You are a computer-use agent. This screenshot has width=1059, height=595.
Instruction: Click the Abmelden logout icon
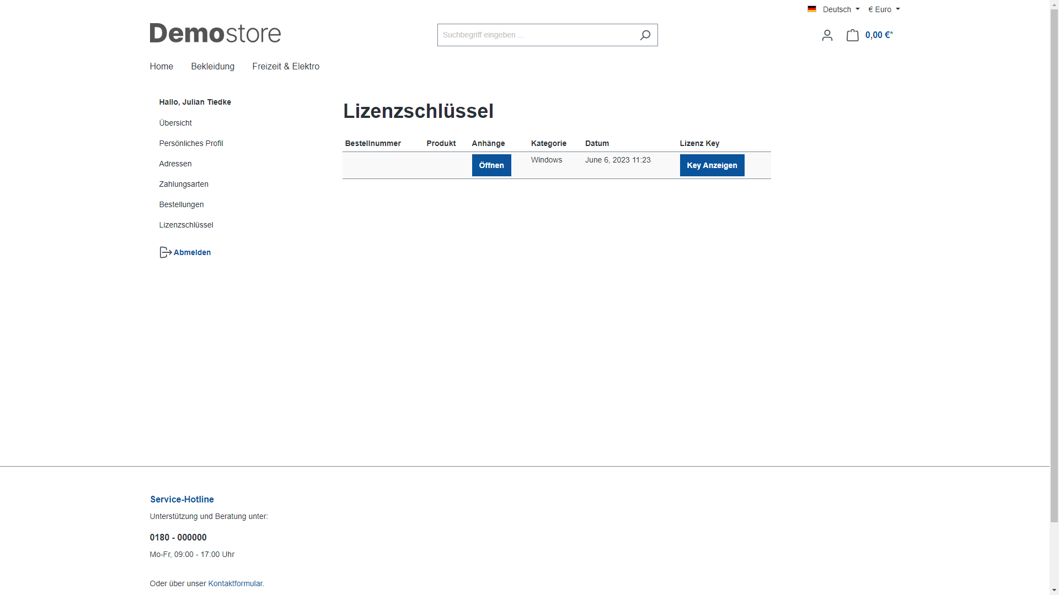coord(165,252)
